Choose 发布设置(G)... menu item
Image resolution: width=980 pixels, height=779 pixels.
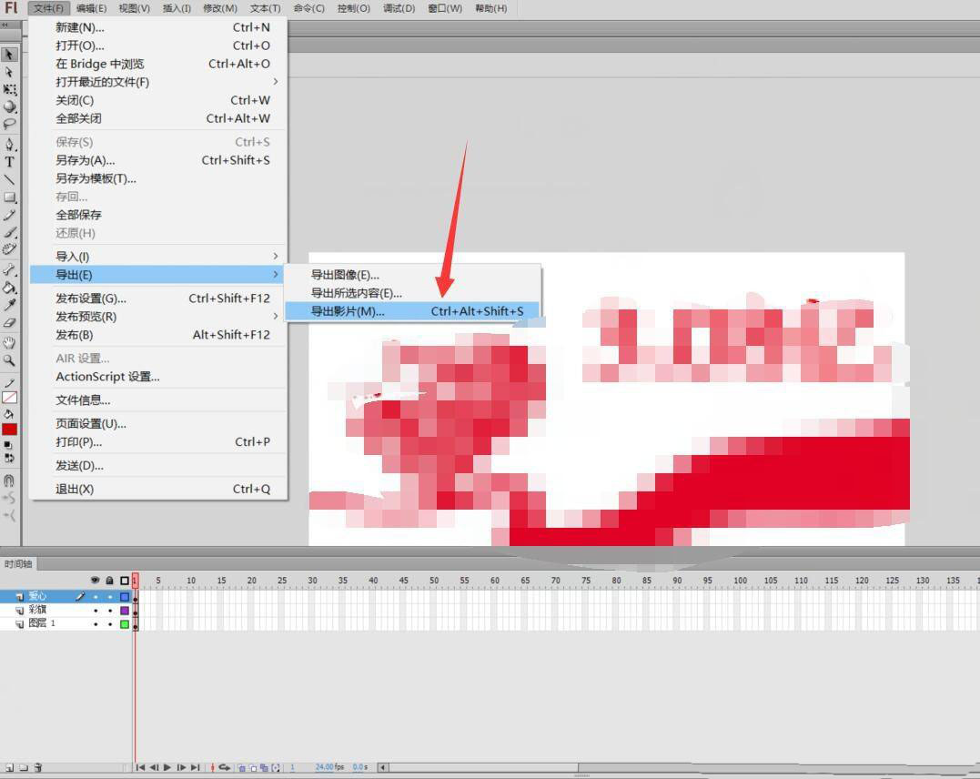click(158, 298)
